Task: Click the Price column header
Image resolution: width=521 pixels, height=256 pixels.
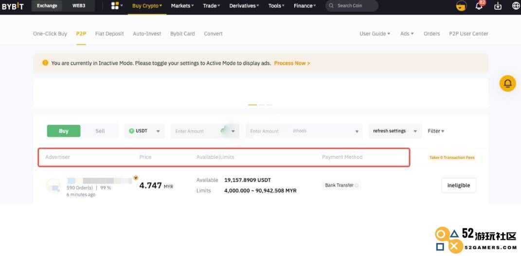Action: [145, 157]
